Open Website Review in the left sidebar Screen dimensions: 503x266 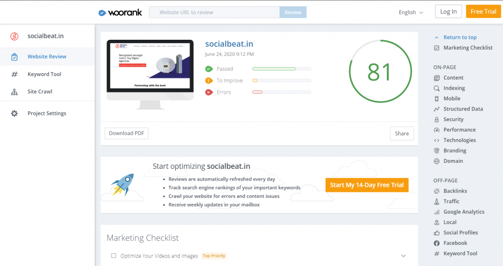pyautogui.click(x=47, y=57)
